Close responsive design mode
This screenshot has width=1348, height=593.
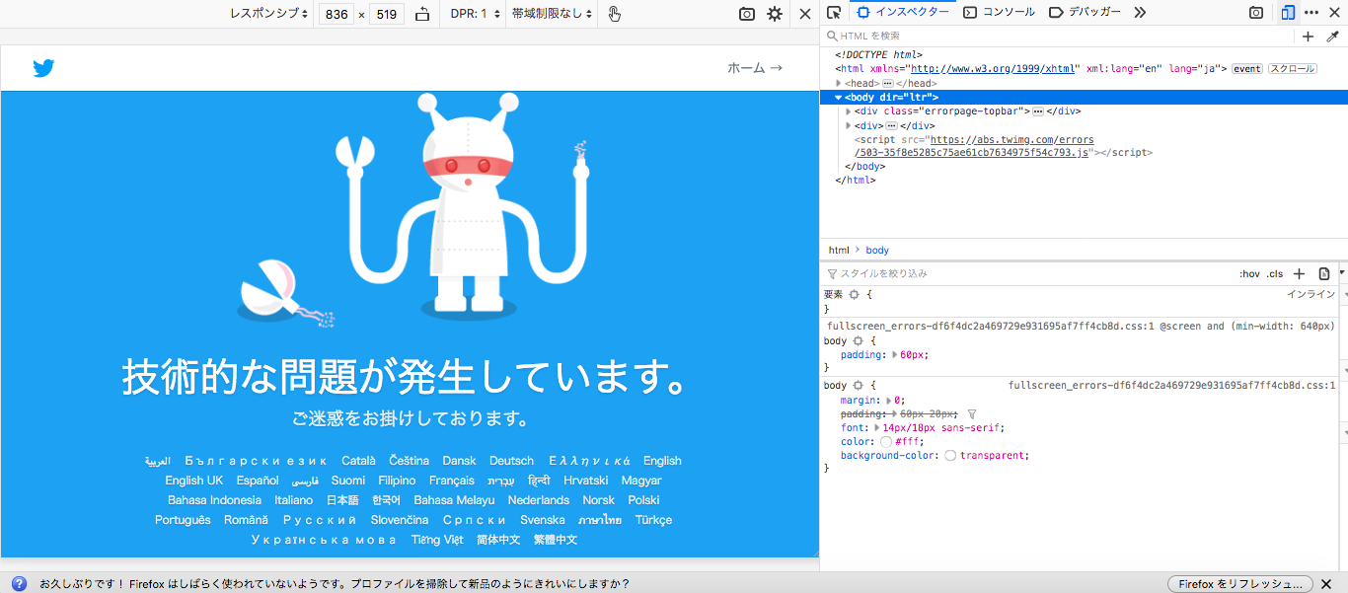[x=805, y=14]
